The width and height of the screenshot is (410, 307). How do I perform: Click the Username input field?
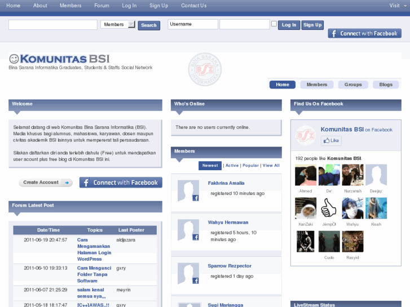(193, 24)
